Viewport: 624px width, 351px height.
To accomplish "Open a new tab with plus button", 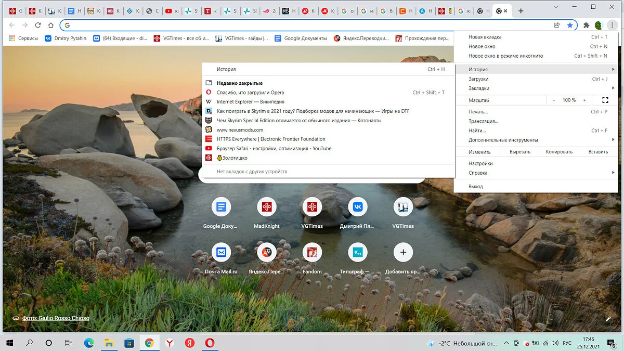I will pyautogui.click(x=521, y=11).
